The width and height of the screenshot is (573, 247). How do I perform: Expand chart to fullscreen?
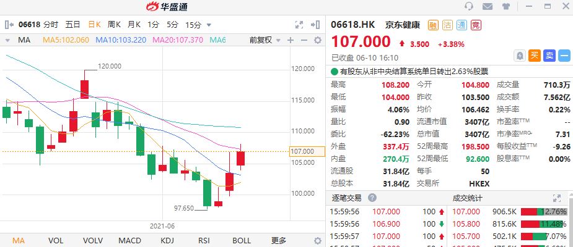[299, 25]
